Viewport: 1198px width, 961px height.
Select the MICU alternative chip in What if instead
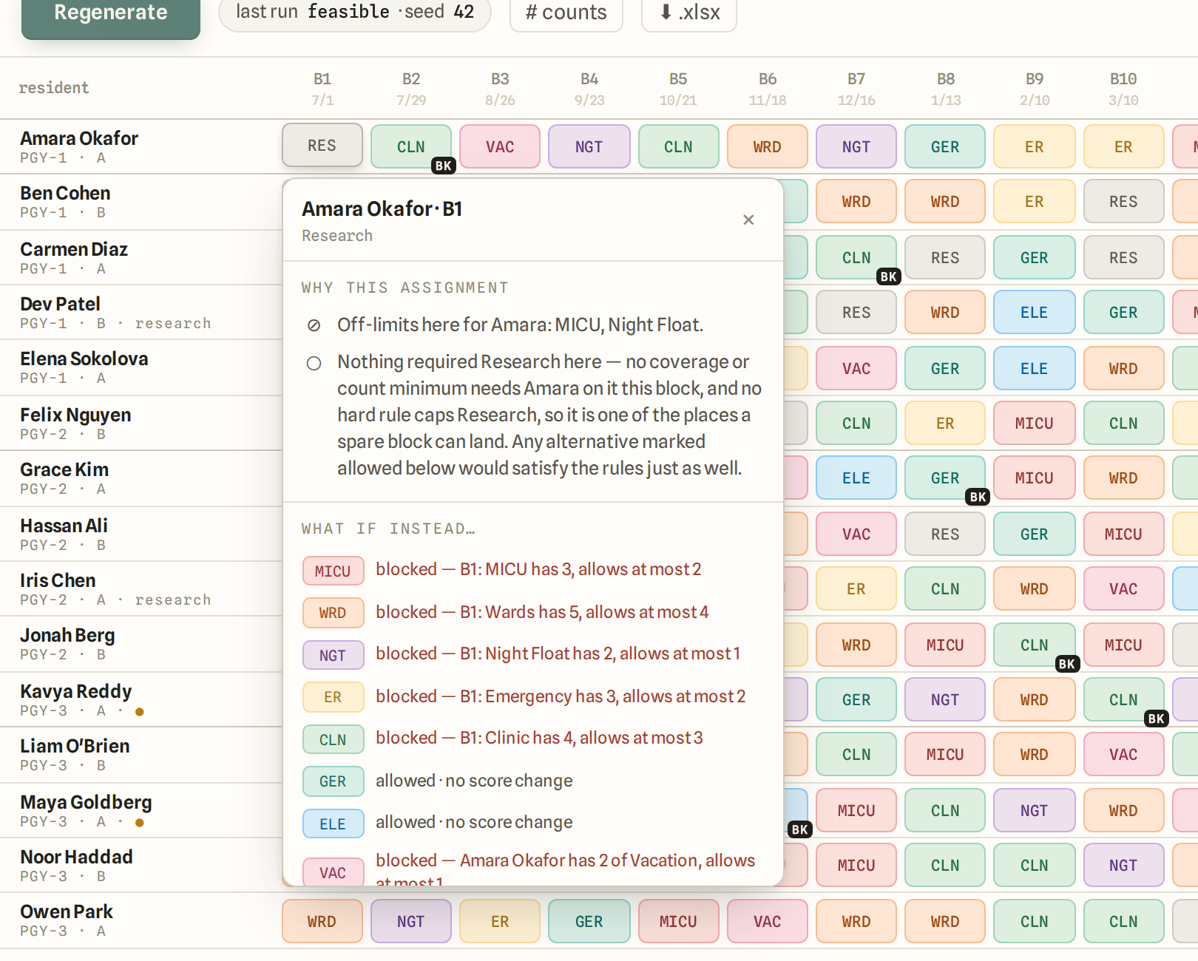point(333,571)
